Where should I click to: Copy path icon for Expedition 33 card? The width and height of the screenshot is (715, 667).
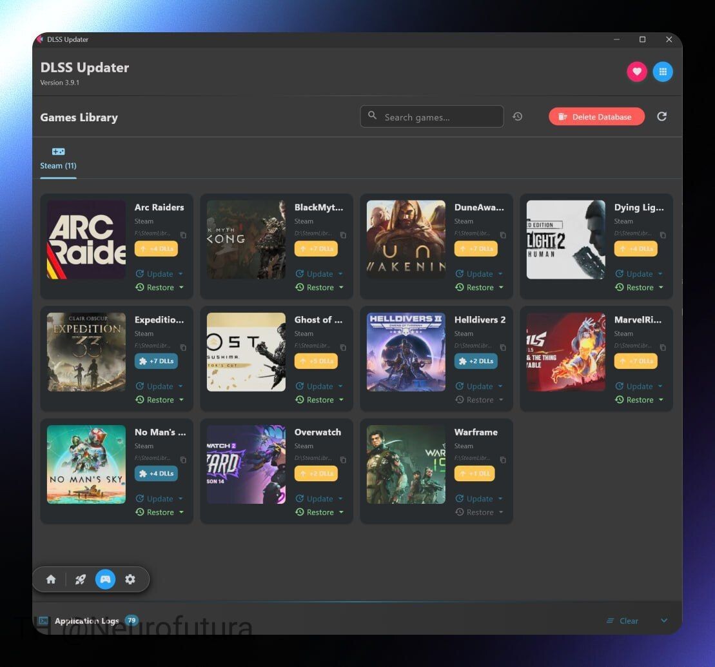click(183, 348)
